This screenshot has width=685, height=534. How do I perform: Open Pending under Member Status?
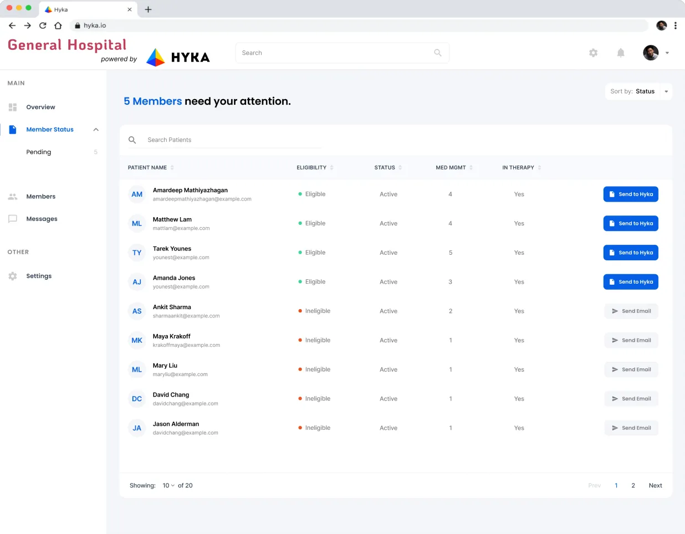click(39, 152)
